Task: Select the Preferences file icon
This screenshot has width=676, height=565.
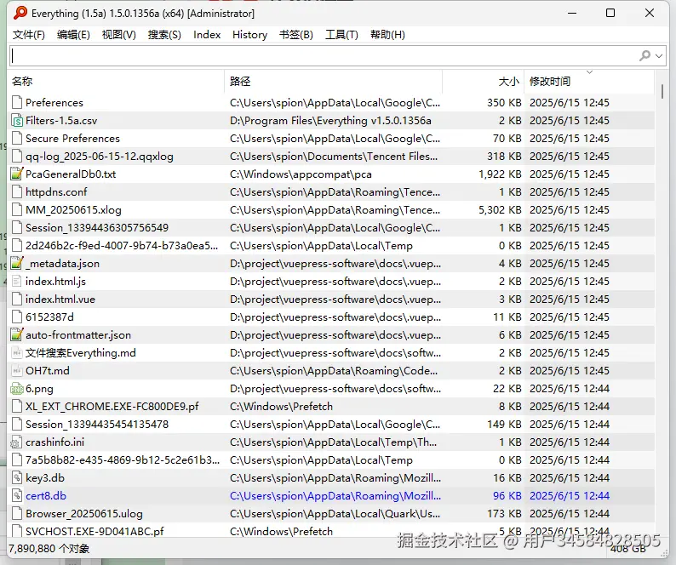Action: pos(17,103)
